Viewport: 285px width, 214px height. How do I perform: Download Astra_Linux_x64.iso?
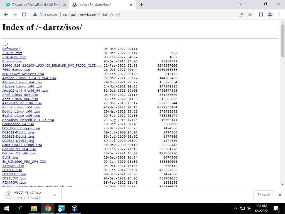[21, 107]
